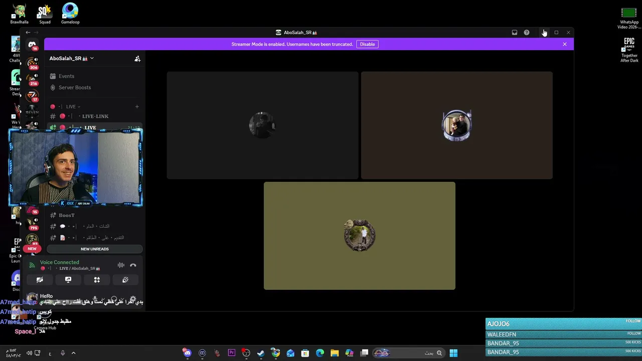Screen dimensions: 642x361
Task: Open the BoosT text channel
Action: pyautogui.click(x=95, y=215)
